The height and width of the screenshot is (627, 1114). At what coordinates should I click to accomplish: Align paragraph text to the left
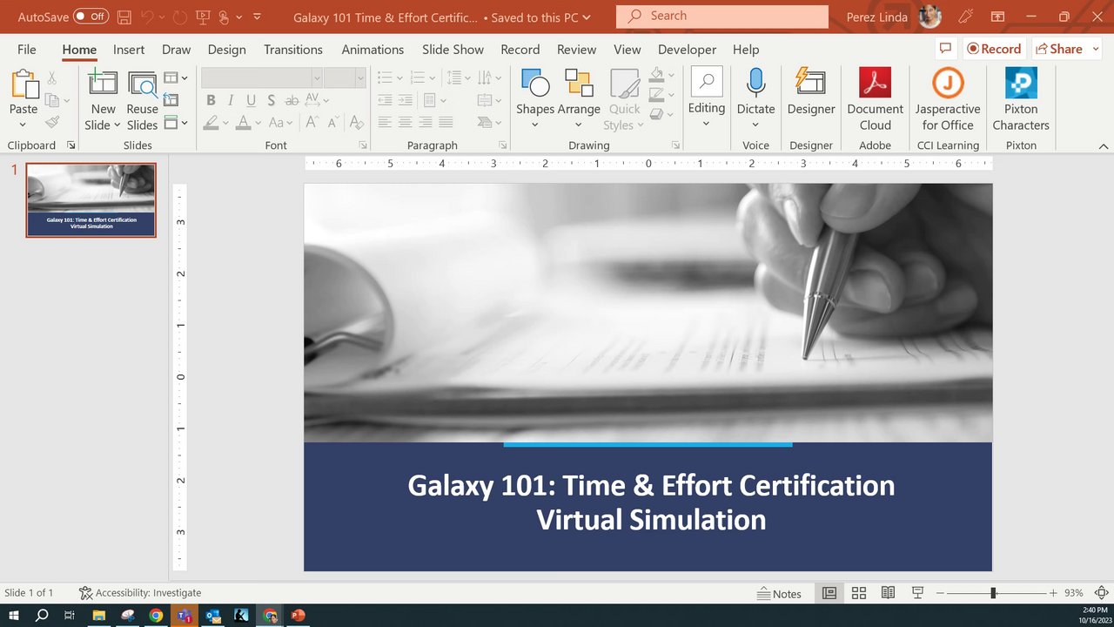click(x=384, y=123)
